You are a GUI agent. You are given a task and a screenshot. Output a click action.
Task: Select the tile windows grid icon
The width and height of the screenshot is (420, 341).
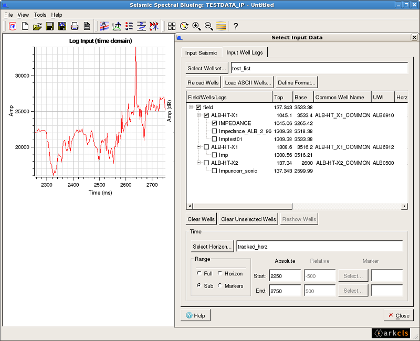[172, 27]
